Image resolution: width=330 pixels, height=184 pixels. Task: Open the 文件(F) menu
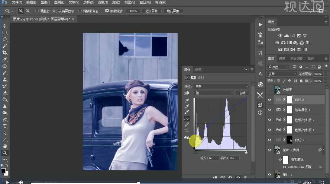pyautogui.click(x=17, y=2)
